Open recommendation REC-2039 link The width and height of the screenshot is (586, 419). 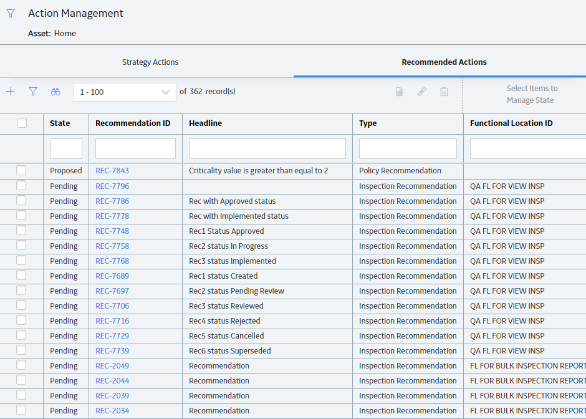click(x=112, y=395)
